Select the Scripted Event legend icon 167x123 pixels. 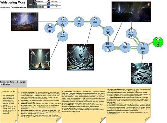(x=49, y=4)
